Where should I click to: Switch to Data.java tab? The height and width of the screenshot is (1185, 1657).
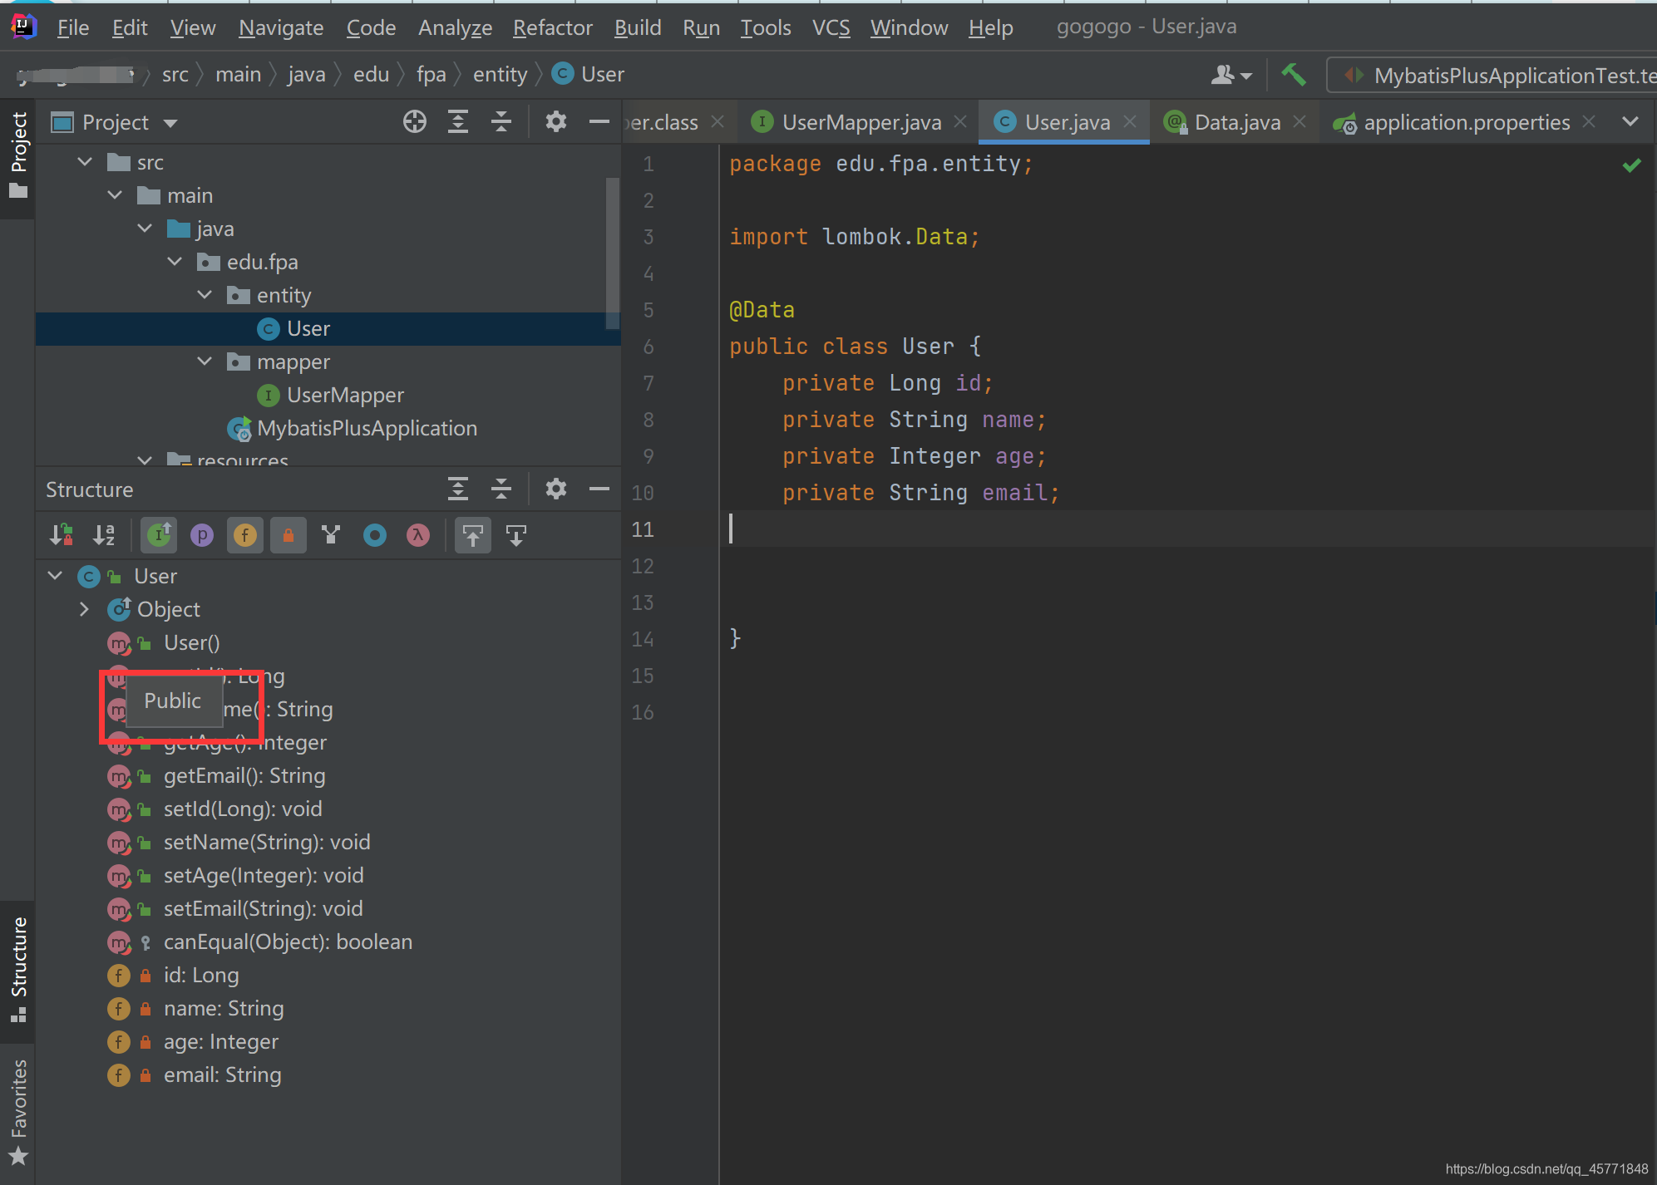click(x=1237, y=122)
